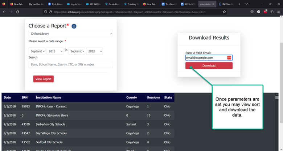This screenshot has width=283, height=151.
Task: Switch to the WF Tech Tip tab
Action: 188,4
